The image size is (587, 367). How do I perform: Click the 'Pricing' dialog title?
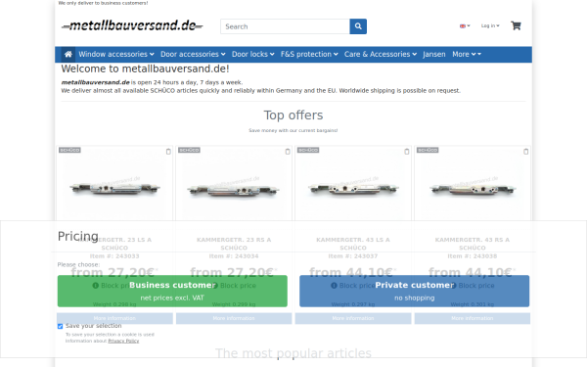point(78,236)
